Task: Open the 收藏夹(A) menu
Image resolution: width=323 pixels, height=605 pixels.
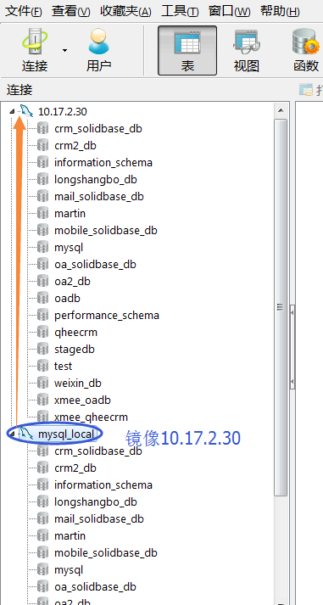Action: [x=125, y=11]
